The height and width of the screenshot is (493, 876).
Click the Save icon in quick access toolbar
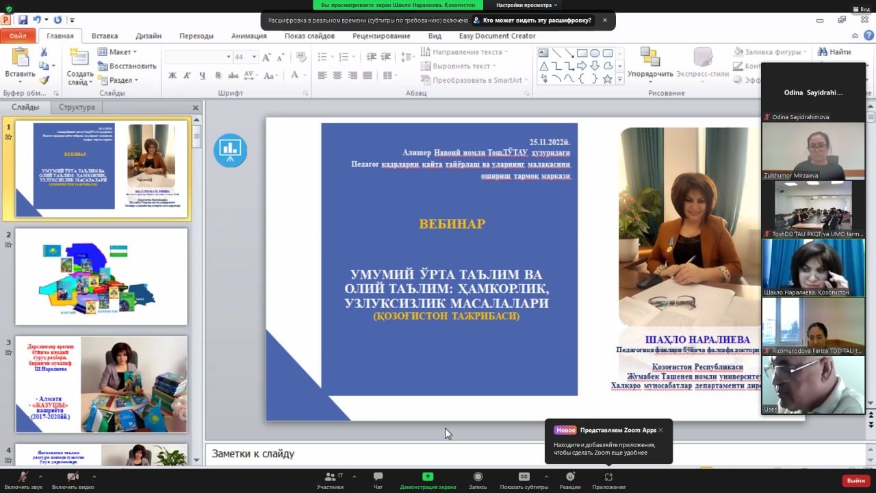(x=23, y=21)
